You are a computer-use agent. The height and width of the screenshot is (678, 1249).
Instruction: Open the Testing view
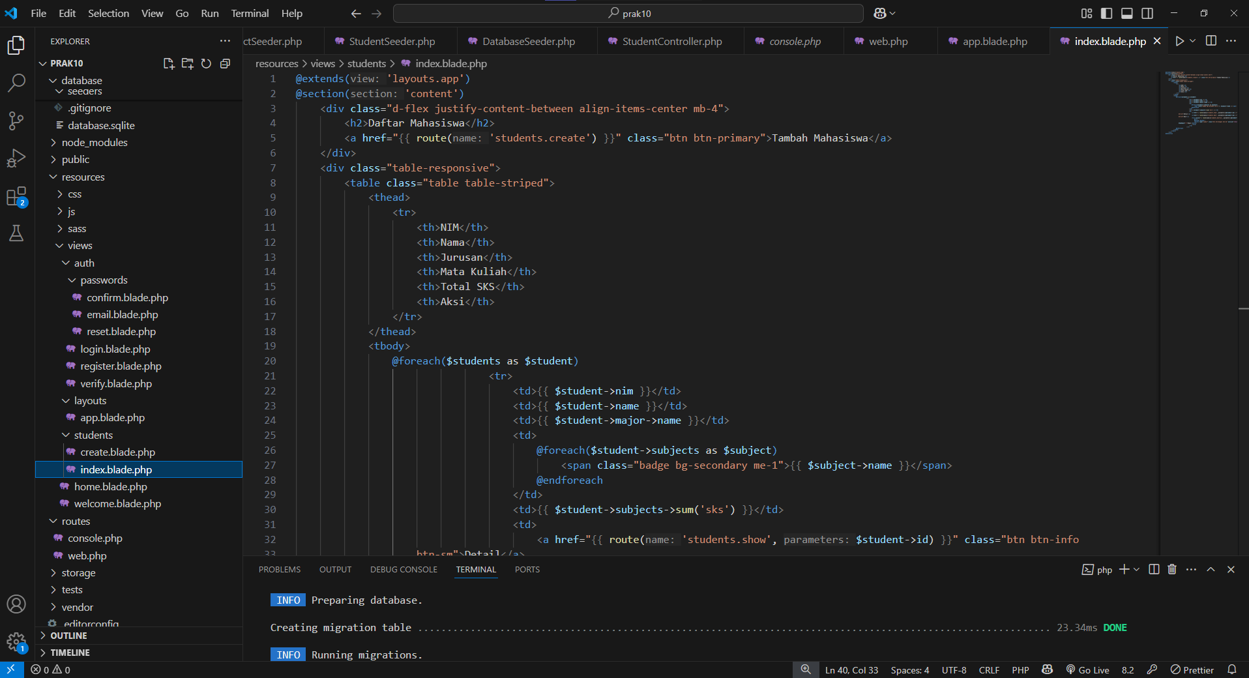(x=16, y=233)
